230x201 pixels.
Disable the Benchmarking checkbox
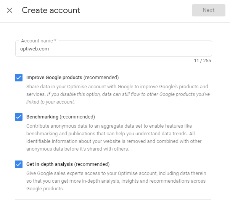point(19,117)
